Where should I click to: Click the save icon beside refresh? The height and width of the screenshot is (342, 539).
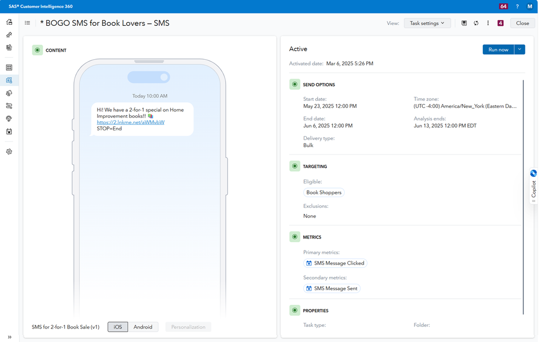coord(464,23)
